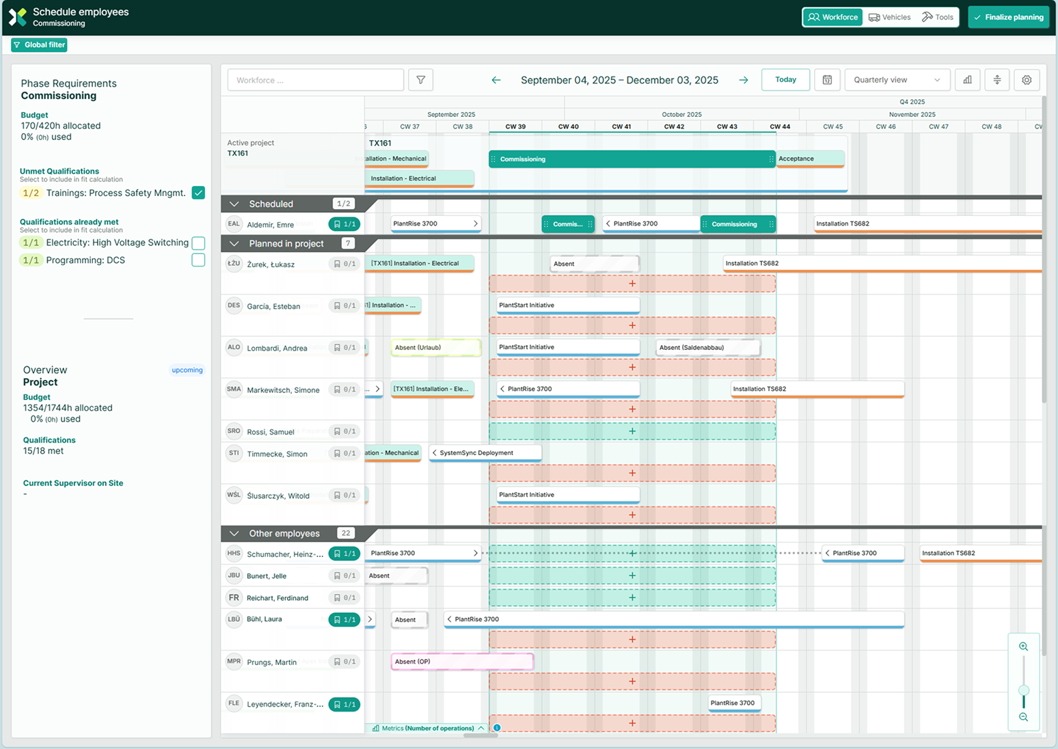Open the bar chart metrics icon

tap(967, 80)
